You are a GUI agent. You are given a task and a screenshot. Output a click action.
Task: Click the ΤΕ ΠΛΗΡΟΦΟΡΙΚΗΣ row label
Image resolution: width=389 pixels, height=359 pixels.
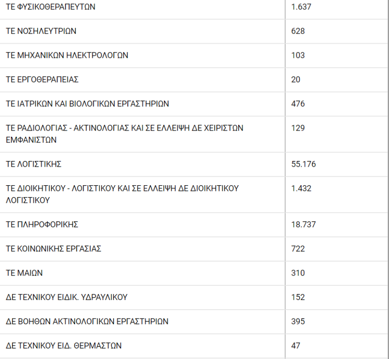tap(42, 225)
